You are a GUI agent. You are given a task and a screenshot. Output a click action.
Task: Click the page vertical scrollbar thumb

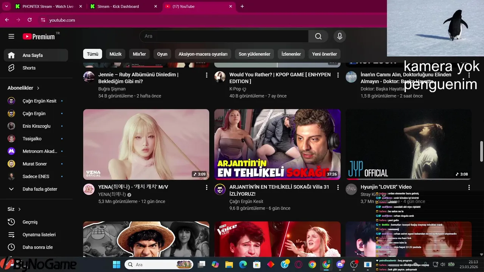(481, 151)
